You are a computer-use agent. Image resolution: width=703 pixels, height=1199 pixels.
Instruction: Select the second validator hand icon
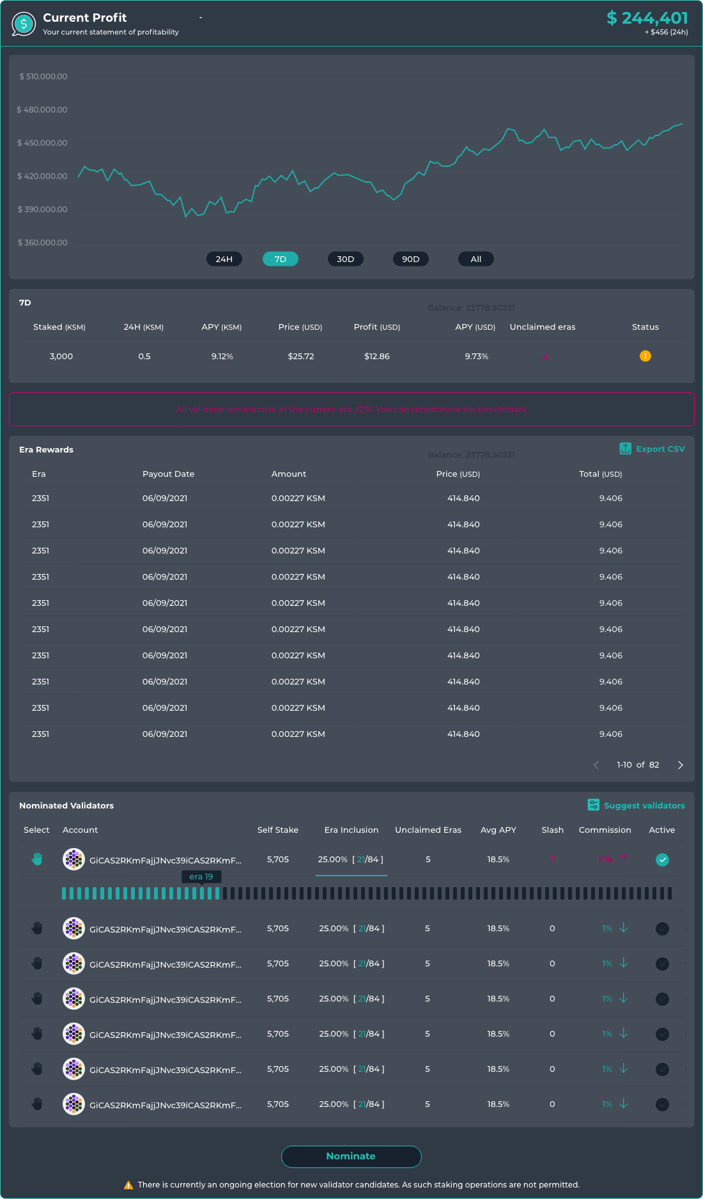coord(37,928)
